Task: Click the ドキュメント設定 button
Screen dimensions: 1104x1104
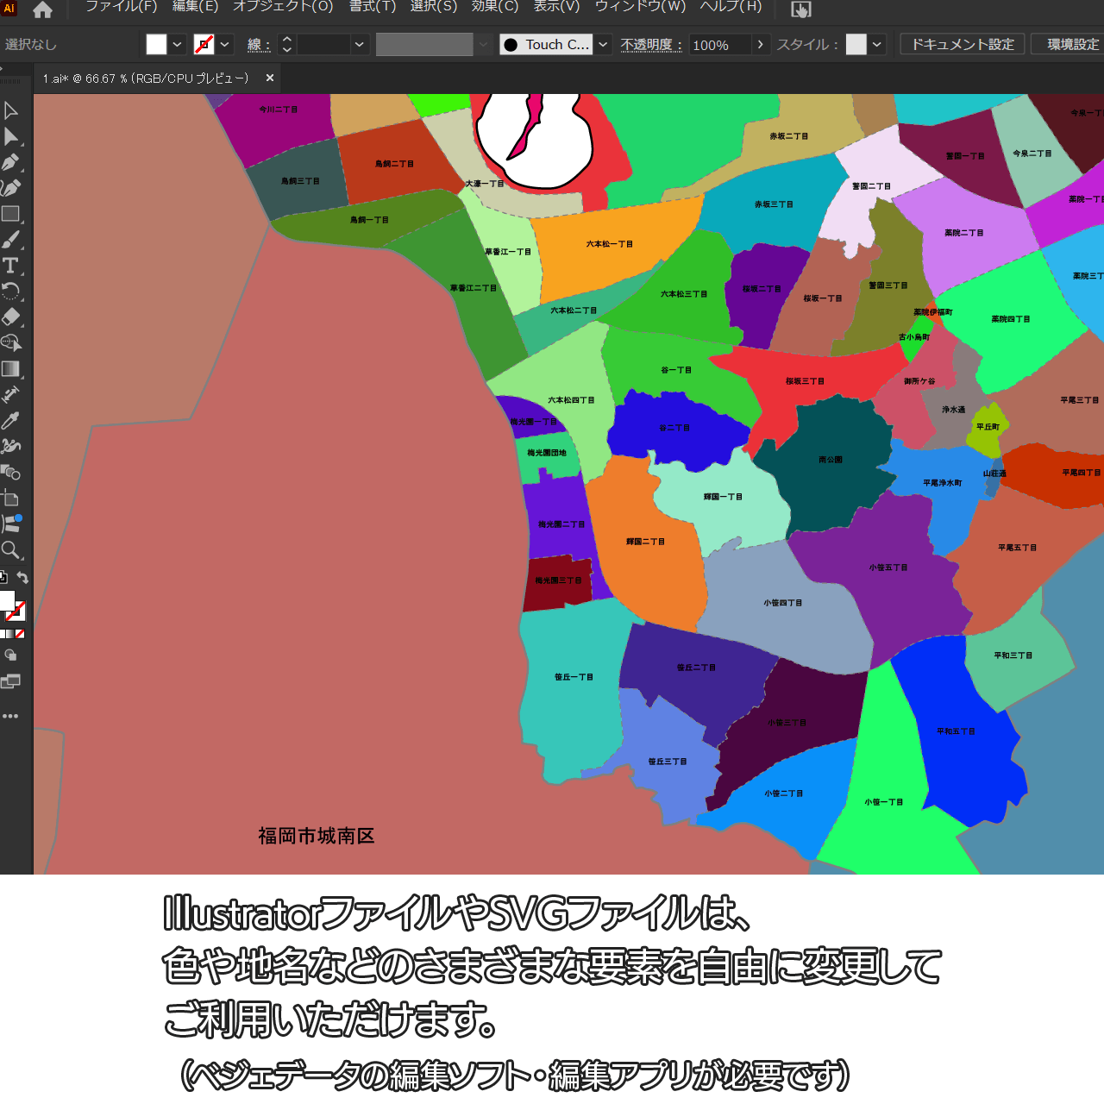Action: click(963, 45)
